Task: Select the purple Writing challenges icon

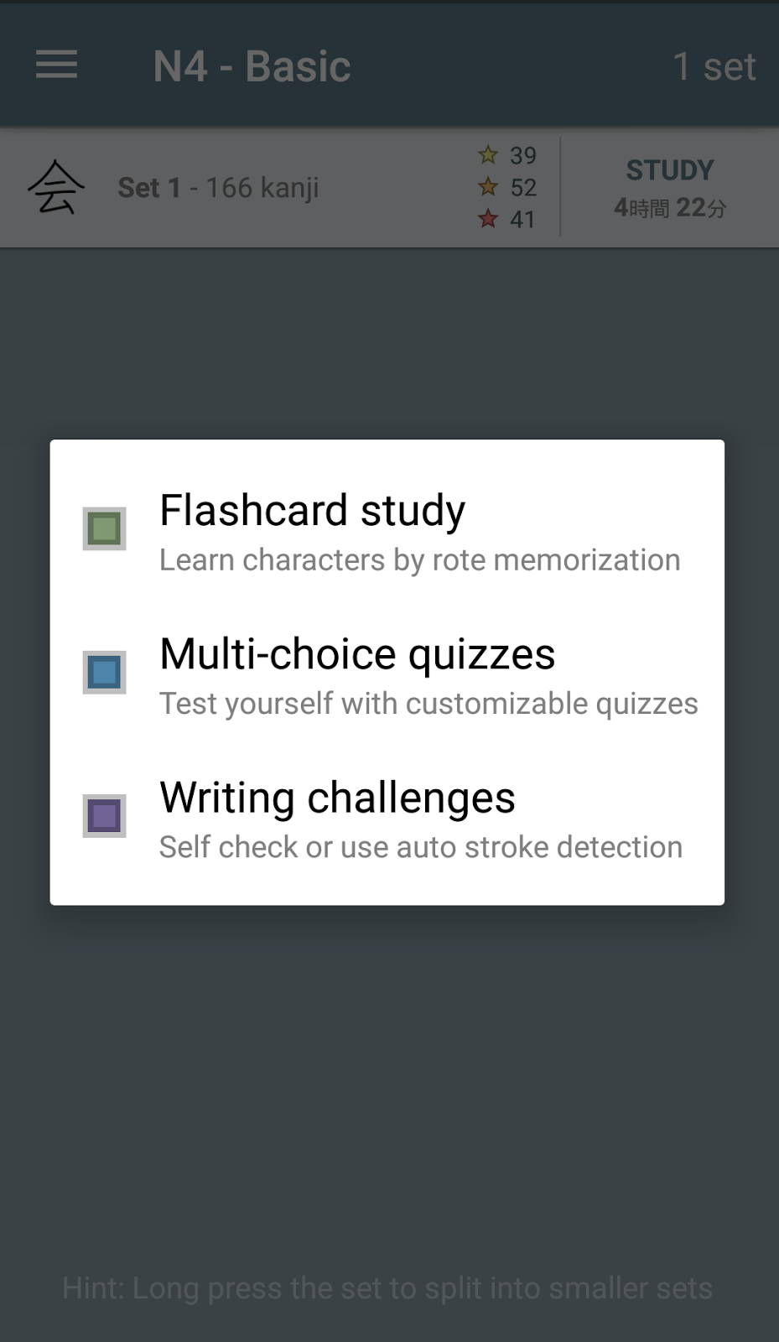Action: point(103,814)
